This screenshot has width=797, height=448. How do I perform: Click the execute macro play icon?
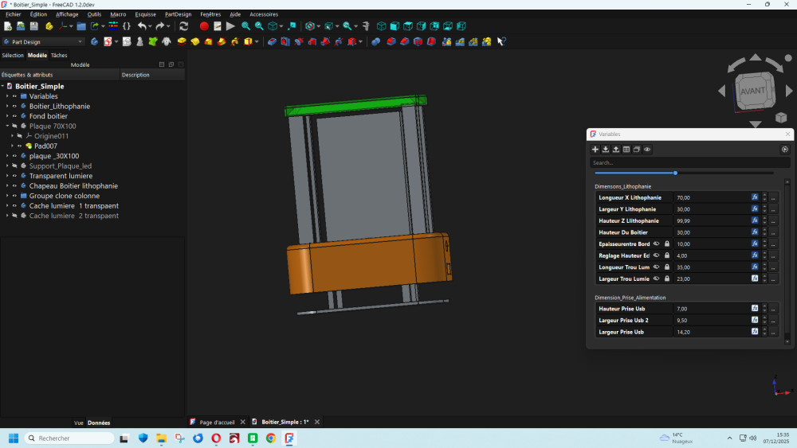(230, 26)
